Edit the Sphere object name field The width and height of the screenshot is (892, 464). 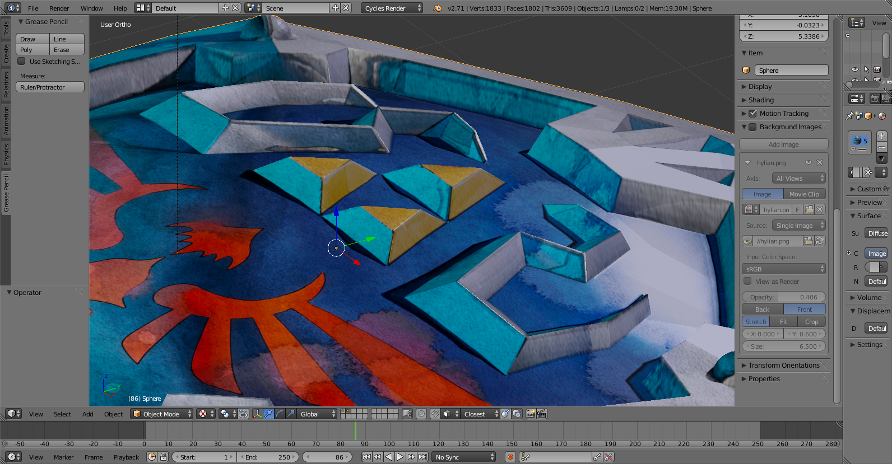(791, 71)
